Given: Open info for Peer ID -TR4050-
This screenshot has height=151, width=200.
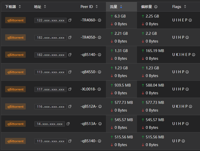Looking at the screenshot, I should point(99,37).
